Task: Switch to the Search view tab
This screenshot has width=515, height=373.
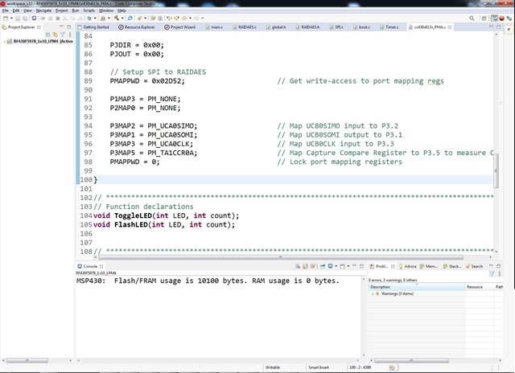Action: (x=476, y=266)
